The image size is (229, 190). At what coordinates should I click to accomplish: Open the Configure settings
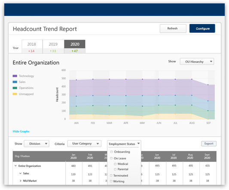click(202, 28)
